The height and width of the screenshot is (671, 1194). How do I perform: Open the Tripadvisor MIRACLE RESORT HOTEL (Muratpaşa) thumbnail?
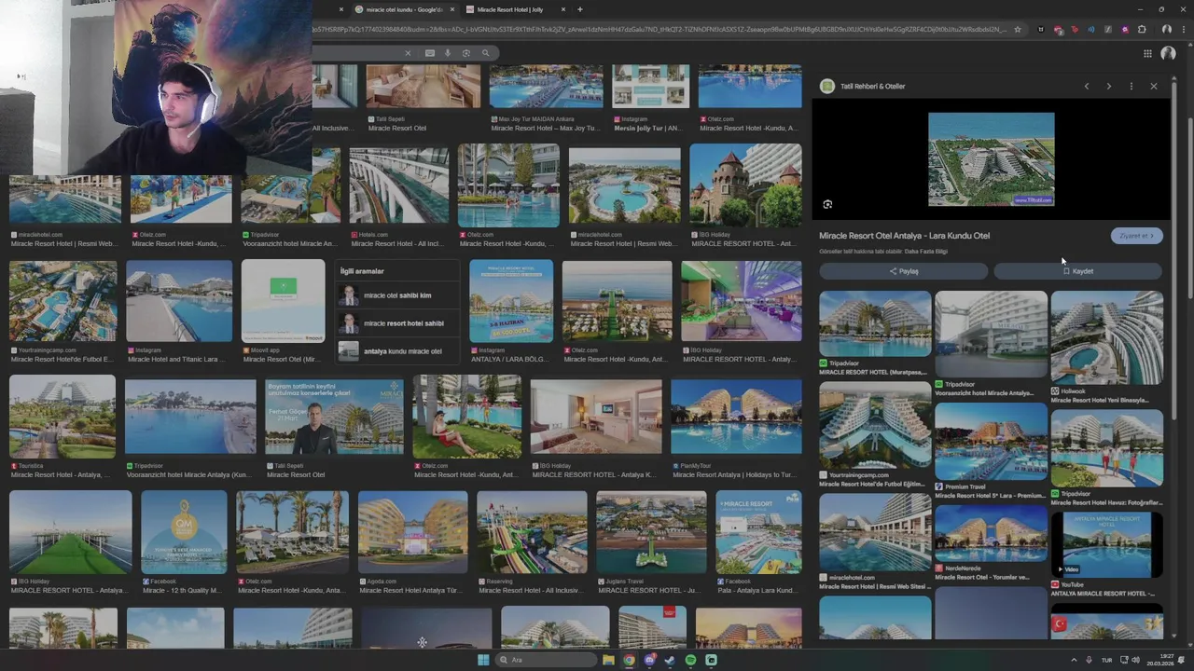[875, 323]
